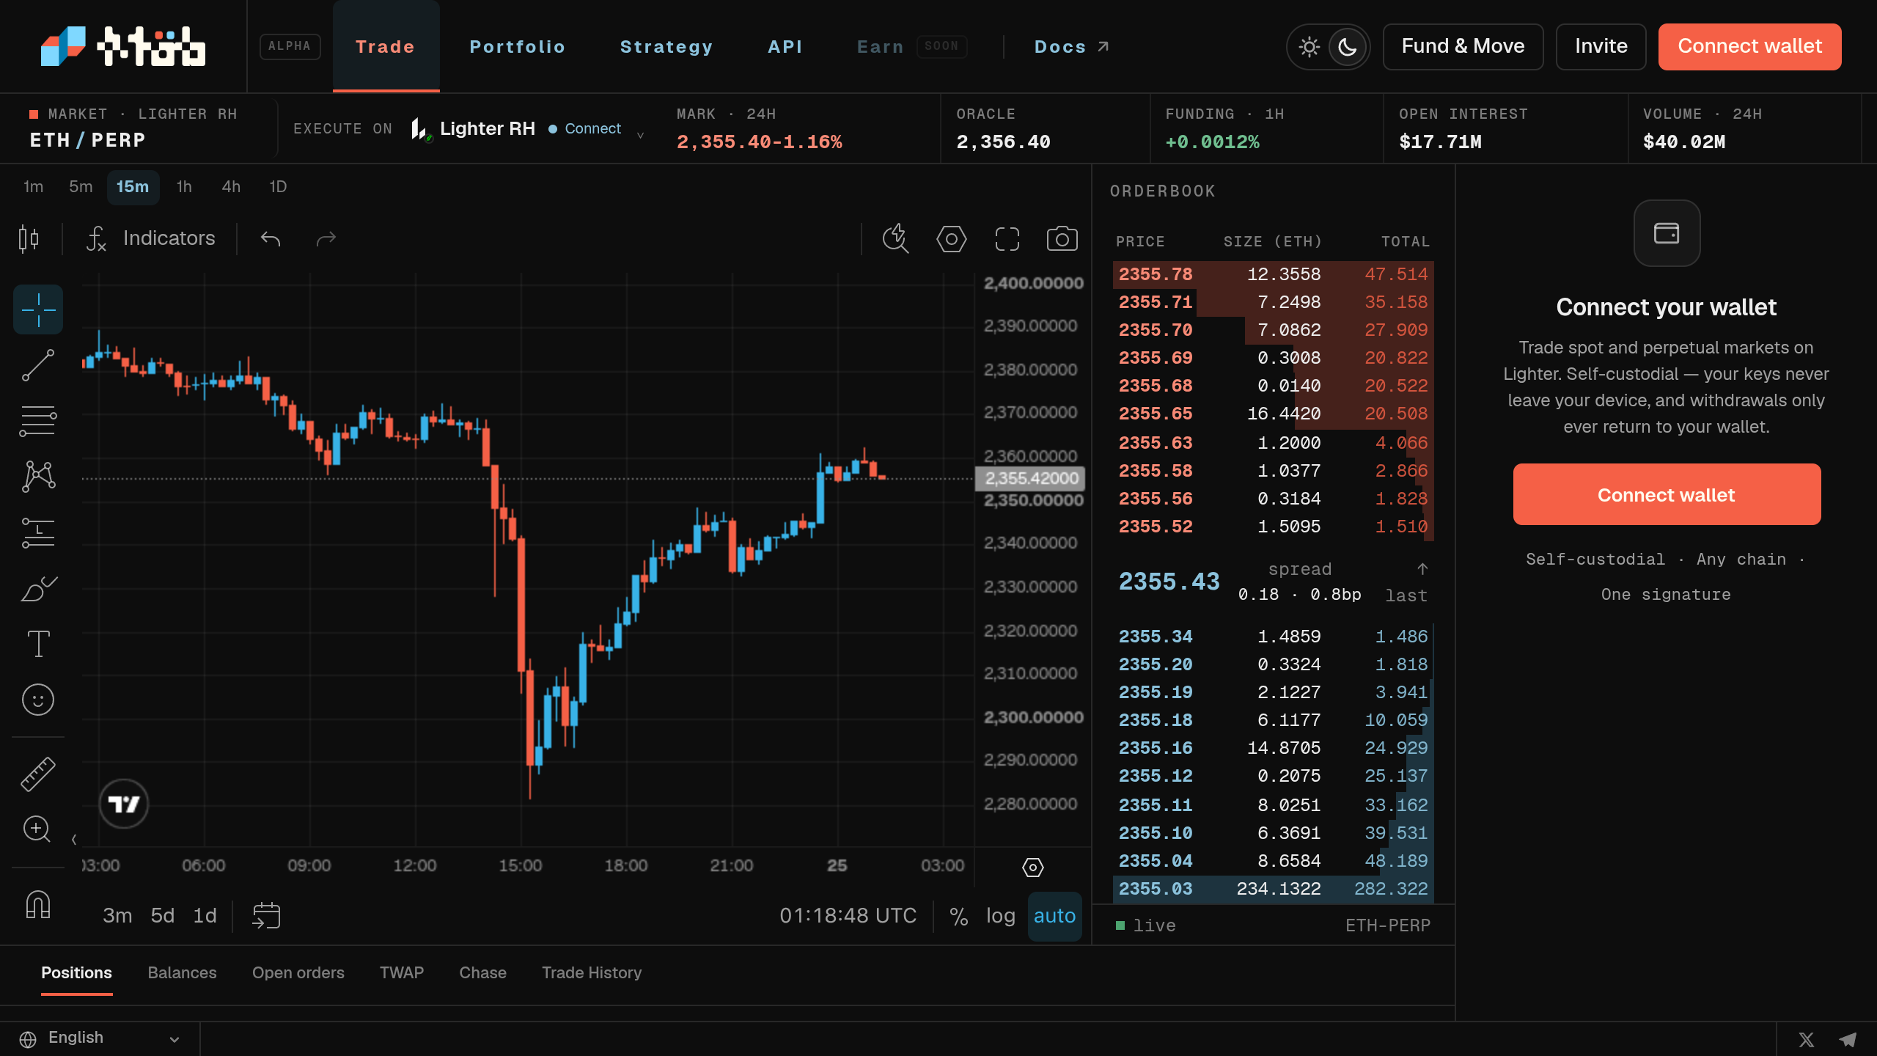Screen dimensions: 1877x1056
Task: Toggle log scale on the chart
Action: [x=1000, y=916]
